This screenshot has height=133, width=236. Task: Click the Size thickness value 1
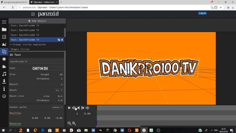pyautogui.click(x=62, y=79)
